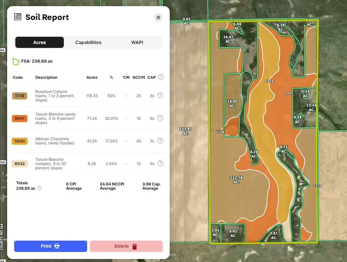
Task: Click help icon in CAP column header
Action: 161,77
